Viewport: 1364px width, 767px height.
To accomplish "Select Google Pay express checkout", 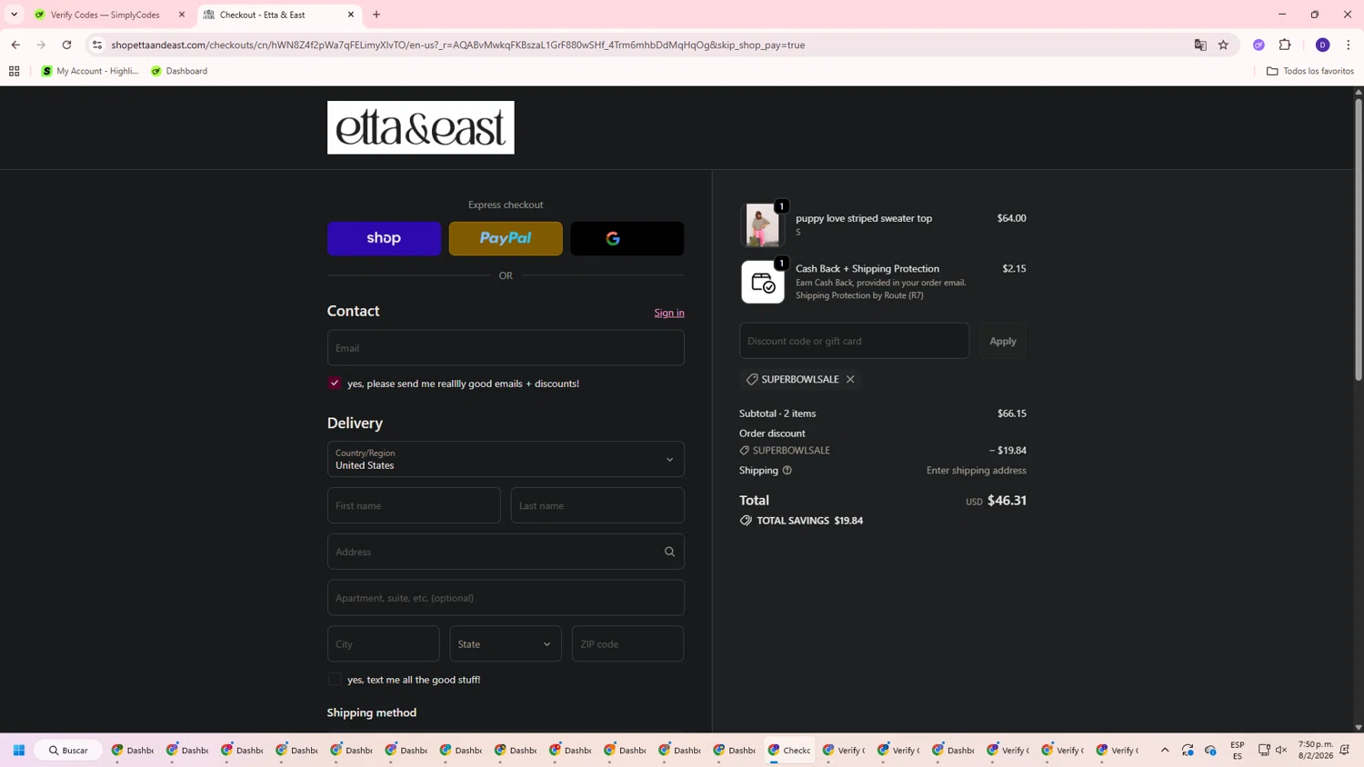I will [x=627, y=238].
